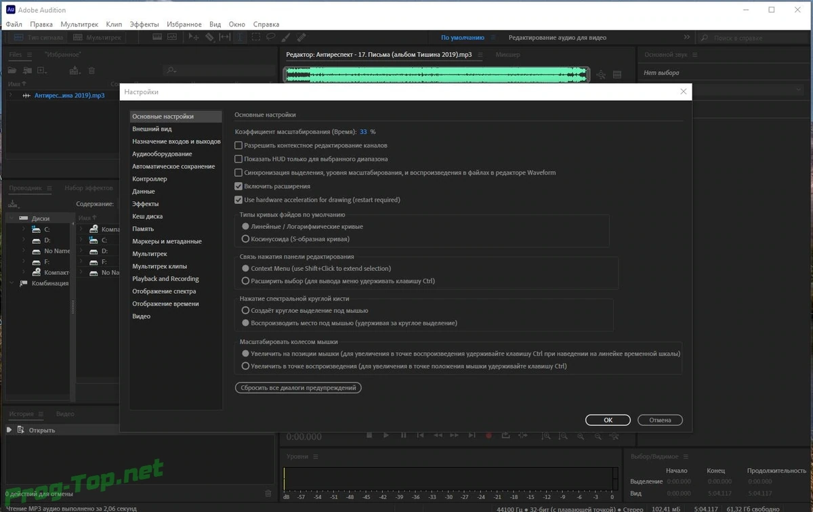
Task: Collapse the Комбинация tree node
Action: point(11,284)
